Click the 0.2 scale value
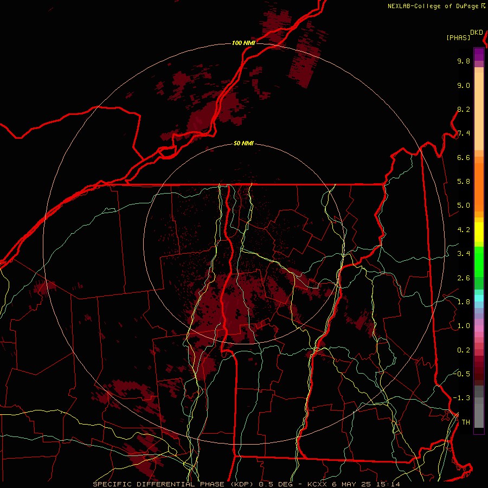The width and height of the screenshot is (488, 488). [x=464, y=350]
